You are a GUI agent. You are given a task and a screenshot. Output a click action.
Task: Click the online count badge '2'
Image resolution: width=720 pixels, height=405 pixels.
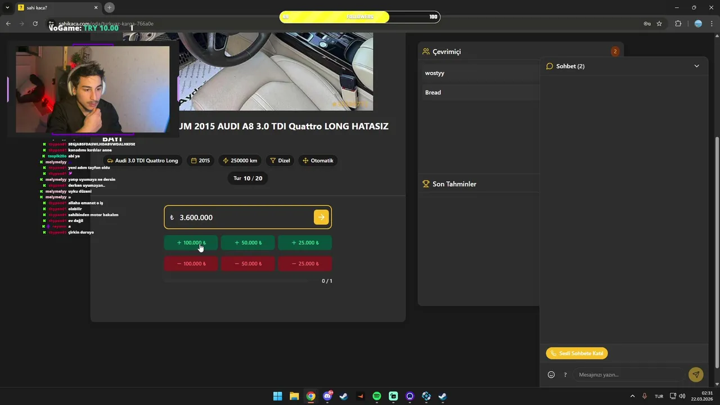tap(615, 51)
